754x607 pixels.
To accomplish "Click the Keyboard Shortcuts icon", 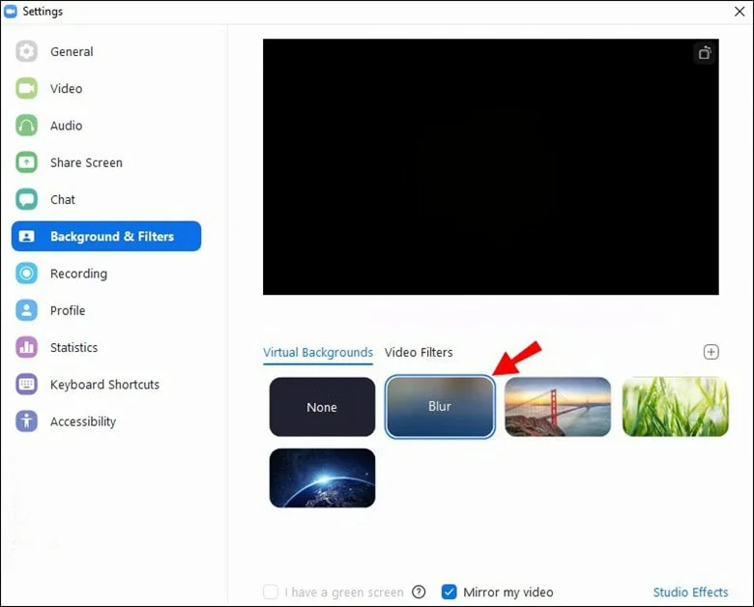I will [x=26, y=385].
